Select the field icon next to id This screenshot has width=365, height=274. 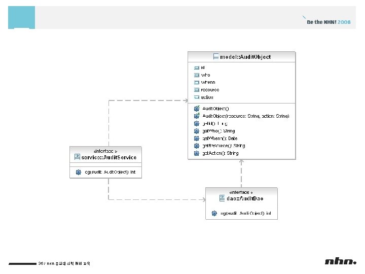click(x=197, y=67)
